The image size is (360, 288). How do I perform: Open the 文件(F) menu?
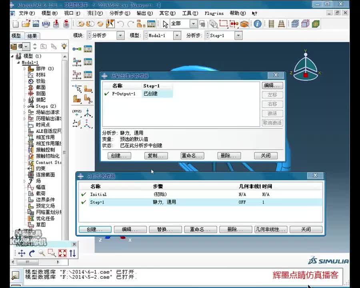click(27, 13)
